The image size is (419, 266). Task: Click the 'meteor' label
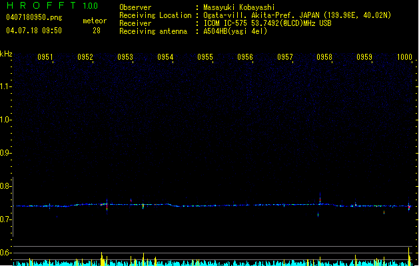[95, 21]
